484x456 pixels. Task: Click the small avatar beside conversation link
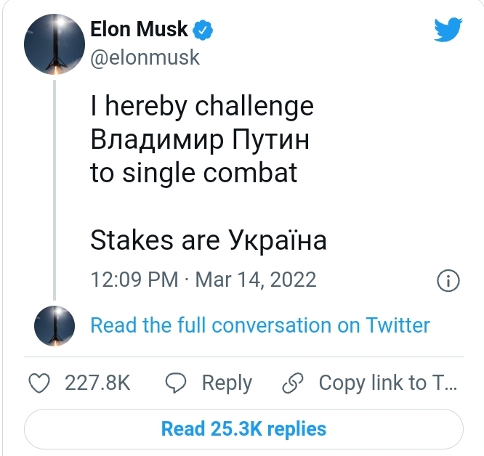click(x=55, y=325)
